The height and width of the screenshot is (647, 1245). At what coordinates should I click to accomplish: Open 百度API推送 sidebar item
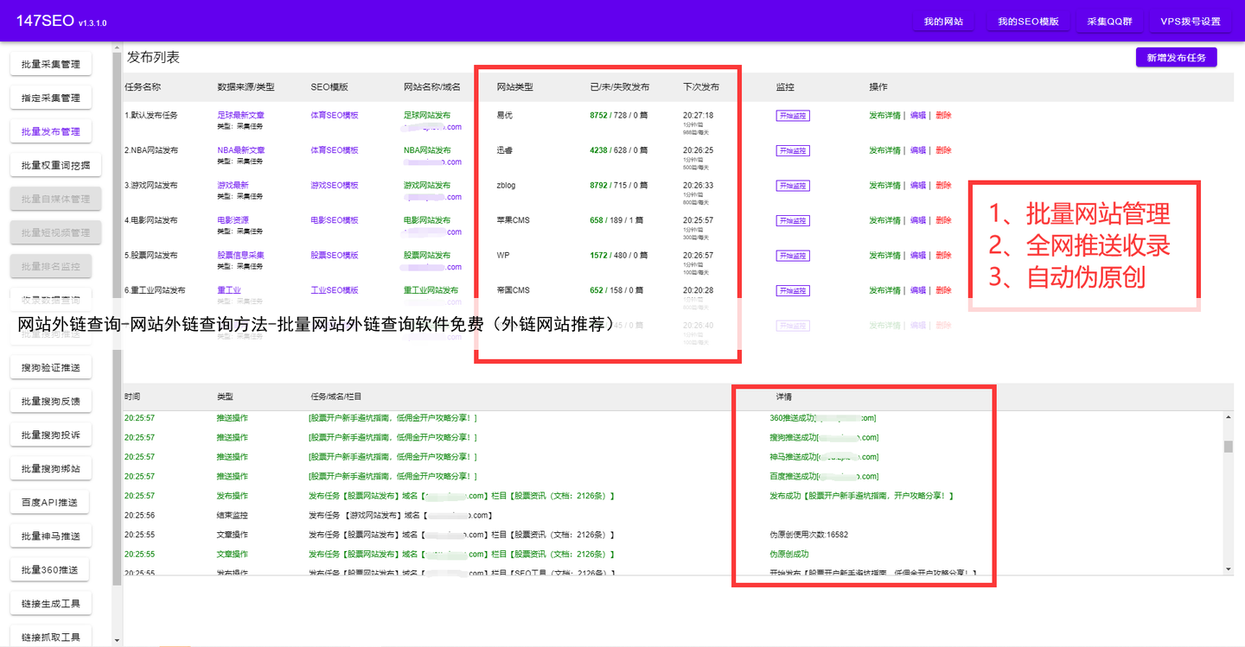click(x=50, y=502)
